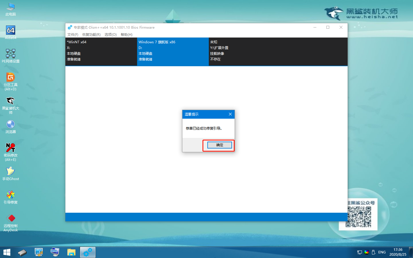The height and width of the screenshot is (258, 413).
Task: Select the WinNT x64 system image tile
Action: click(x=101, y=51)
